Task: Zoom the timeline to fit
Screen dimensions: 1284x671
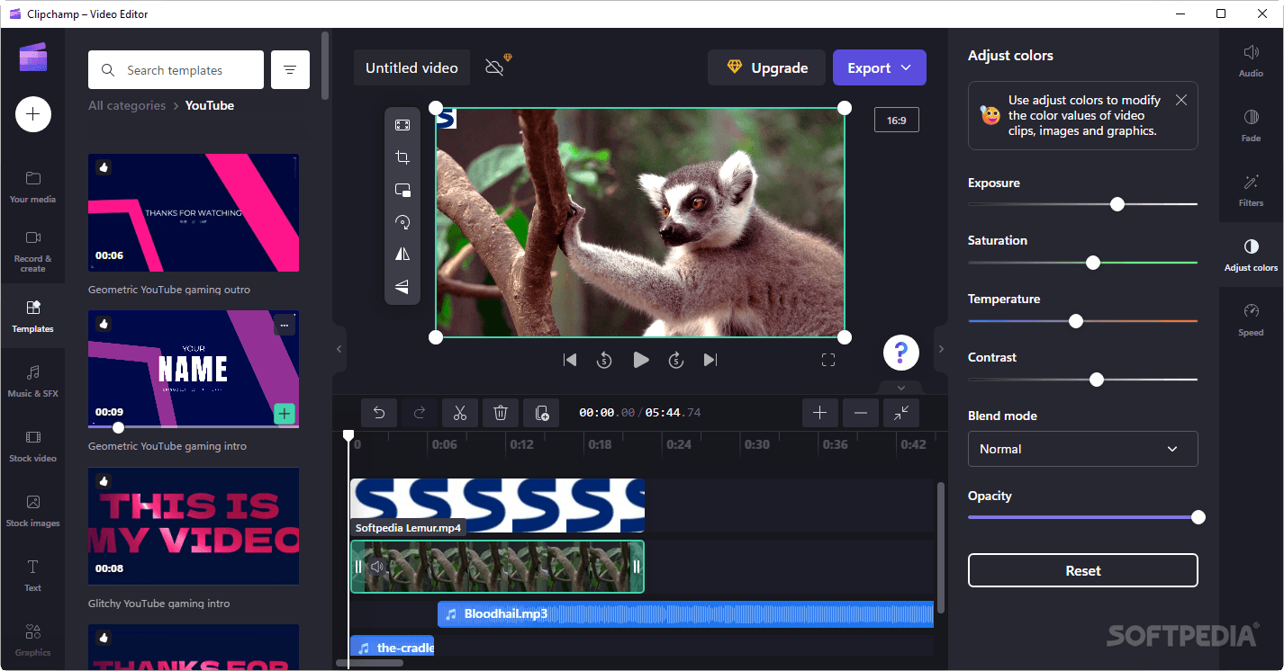Action: point(900,412)
